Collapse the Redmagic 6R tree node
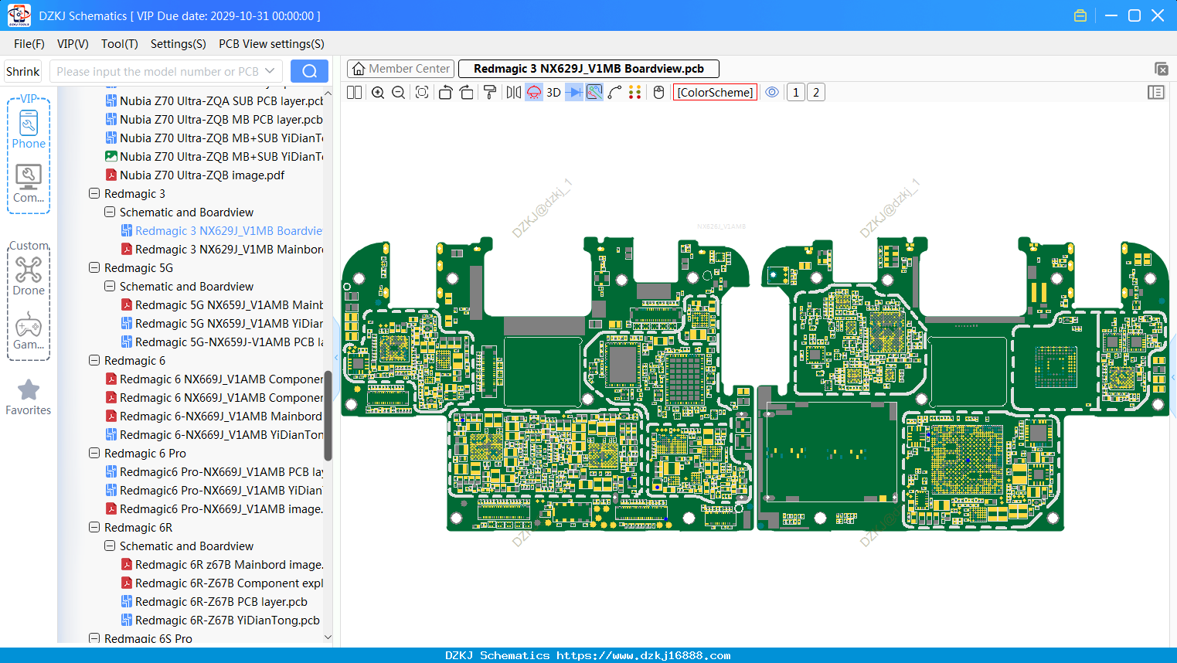1177x663 pixels. [x=94, y=527]
